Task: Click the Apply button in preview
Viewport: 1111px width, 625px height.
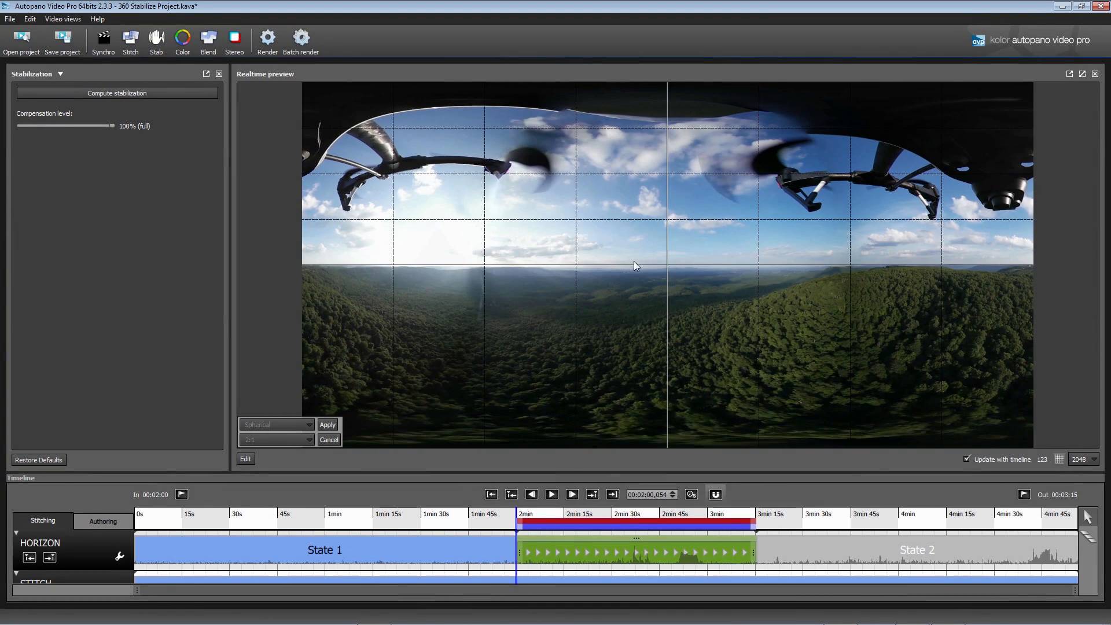Action: (328, 425)
